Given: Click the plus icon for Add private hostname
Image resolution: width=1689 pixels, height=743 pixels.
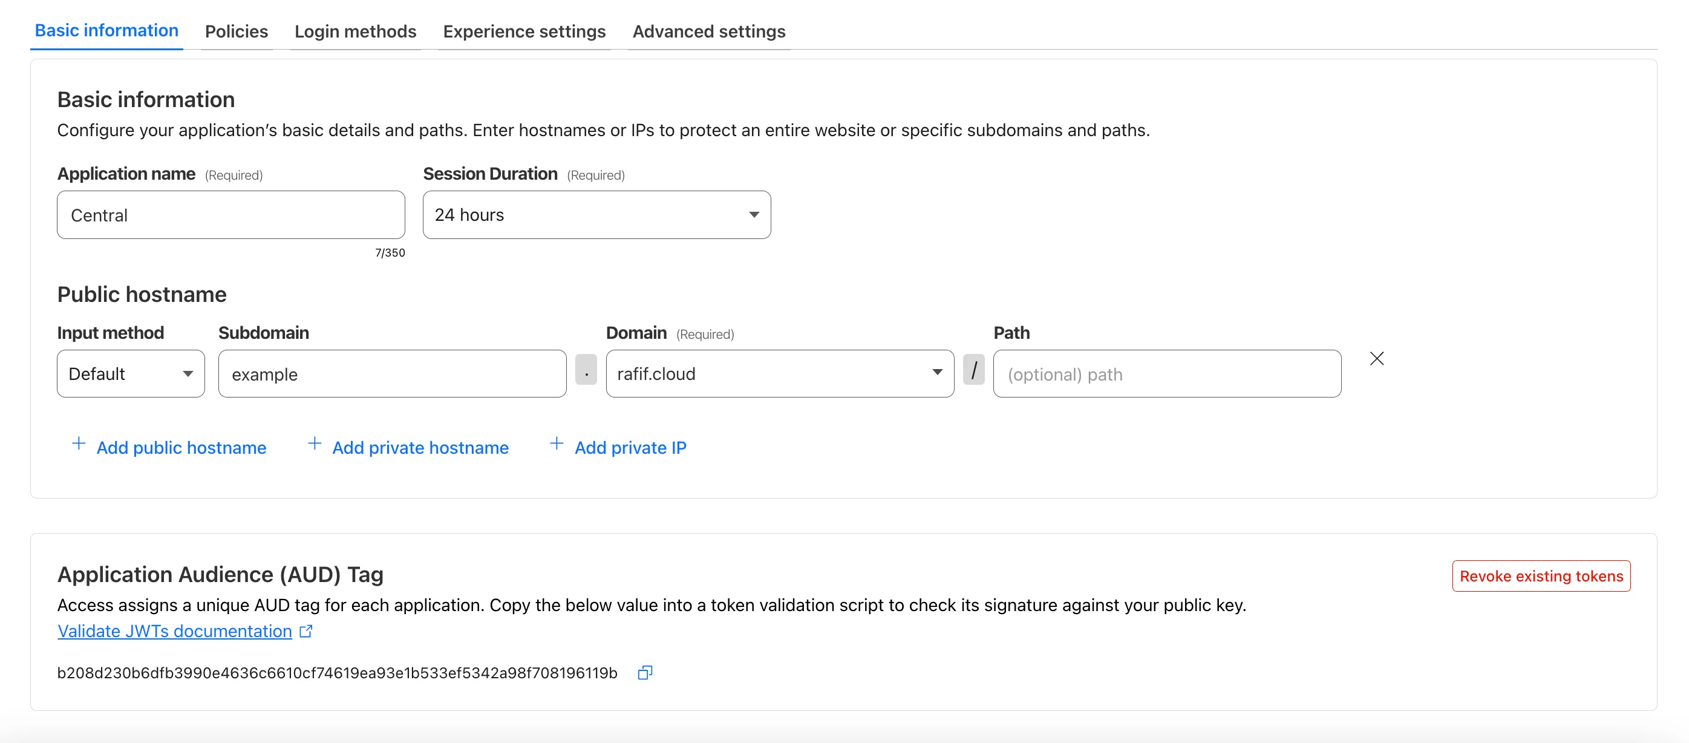Looking at the screenshot, I should [x=315, y=444].
